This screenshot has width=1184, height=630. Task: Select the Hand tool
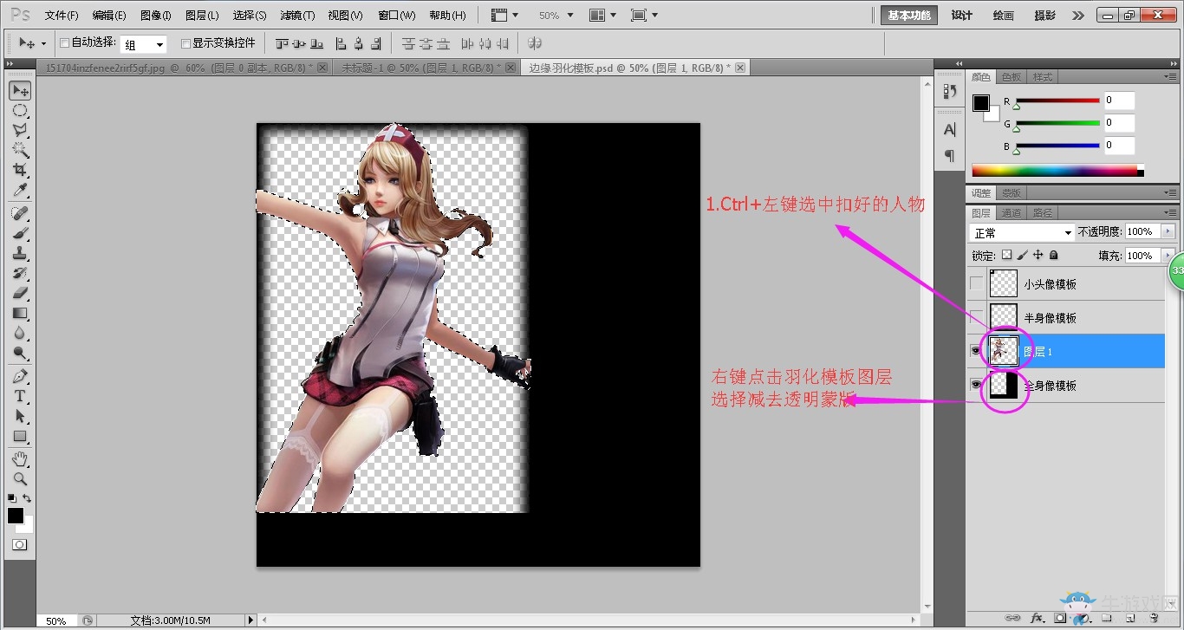(19, 458)
